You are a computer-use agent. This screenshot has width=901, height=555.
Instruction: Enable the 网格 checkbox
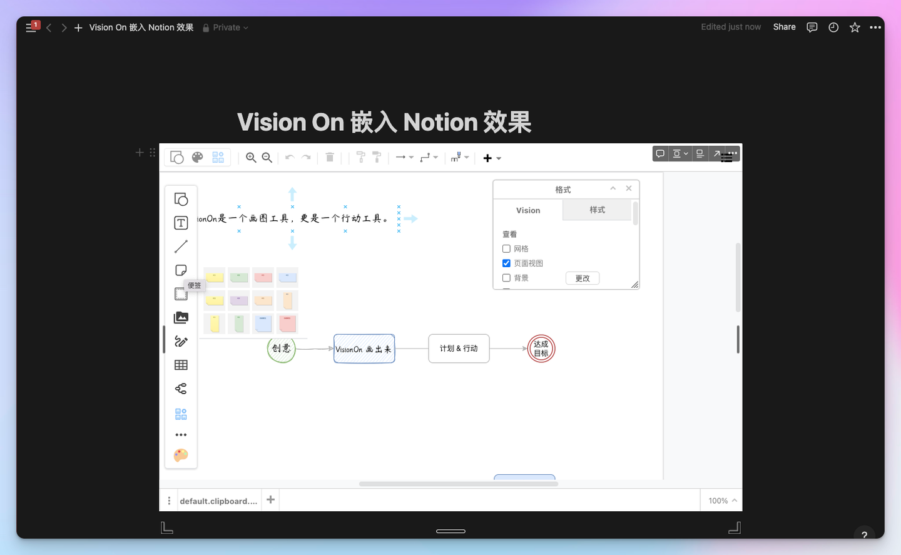pyautogui.click(x=506, y=248)
